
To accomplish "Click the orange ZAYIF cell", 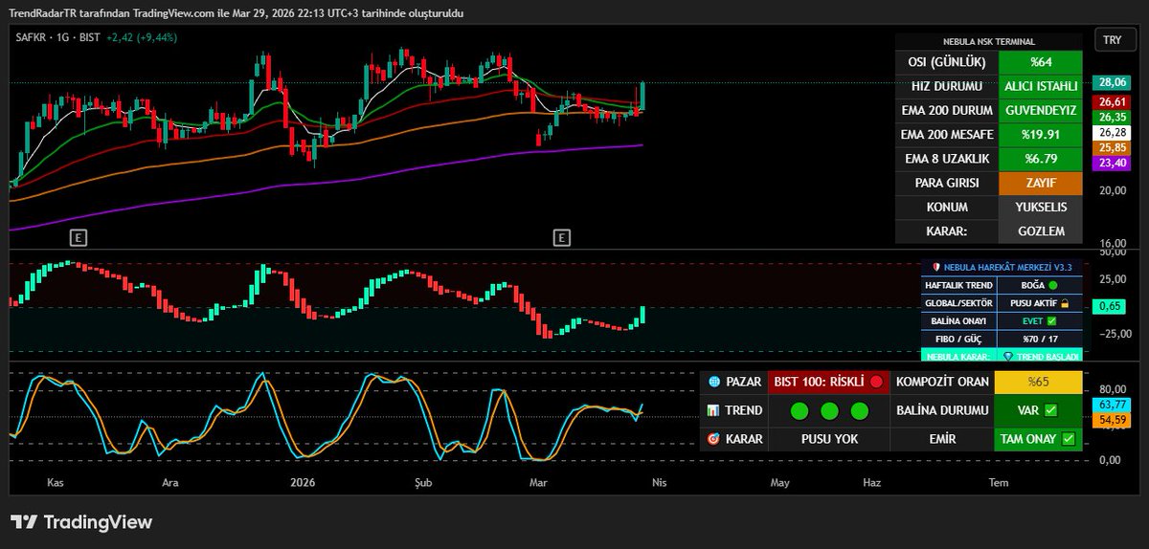I will [1041, 183].
